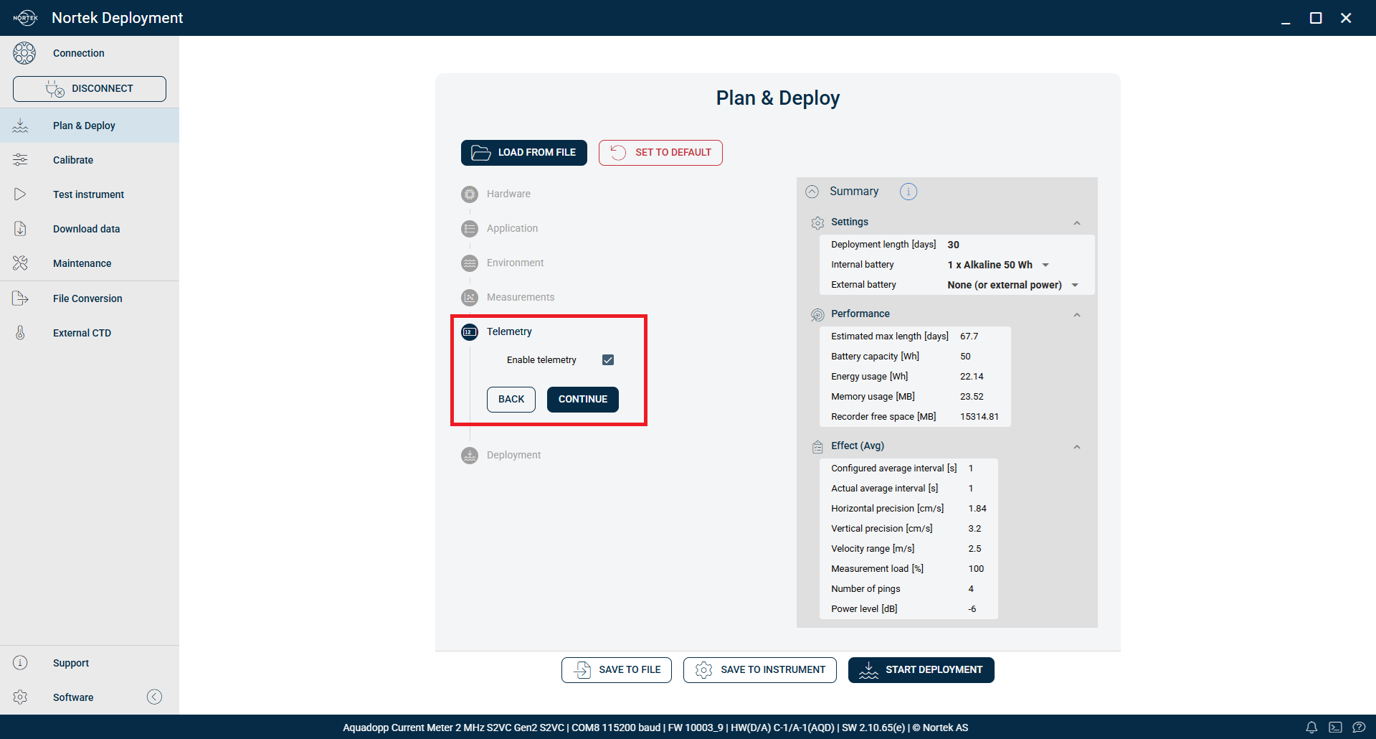Click the Summary info icon
The width and height of the screenshot is (1376, 739).
908,192
